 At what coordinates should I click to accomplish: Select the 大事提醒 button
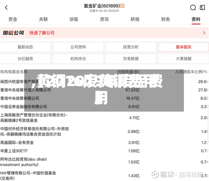pyautogui.click(x=184, y=59)
